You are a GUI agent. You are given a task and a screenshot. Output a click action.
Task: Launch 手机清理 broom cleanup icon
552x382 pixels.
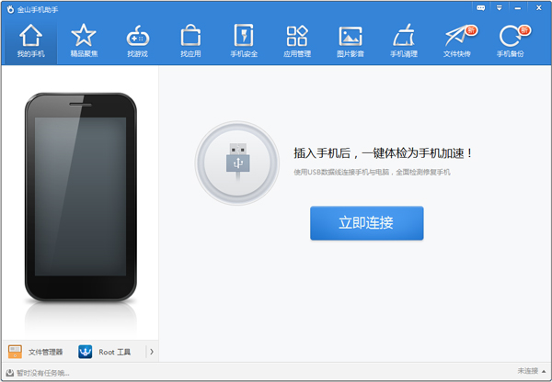(404, 40)
